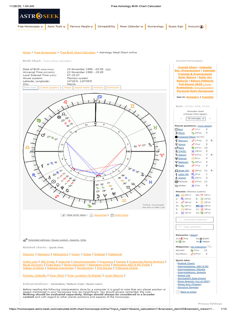This screenshot has height=315, width=236.
Task: Click the printer icon beside Print chart
Action: [112, 215]
